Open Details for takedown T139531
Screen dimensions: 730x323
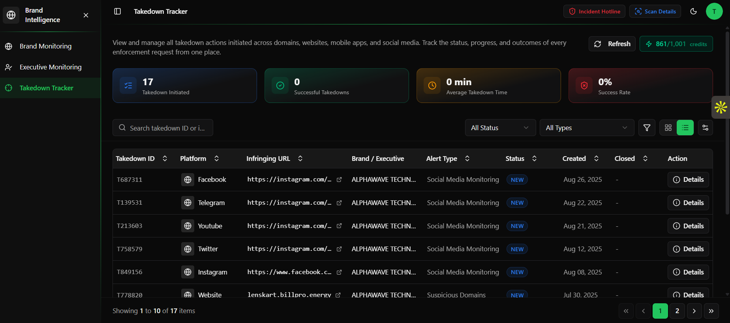[688, 203]
